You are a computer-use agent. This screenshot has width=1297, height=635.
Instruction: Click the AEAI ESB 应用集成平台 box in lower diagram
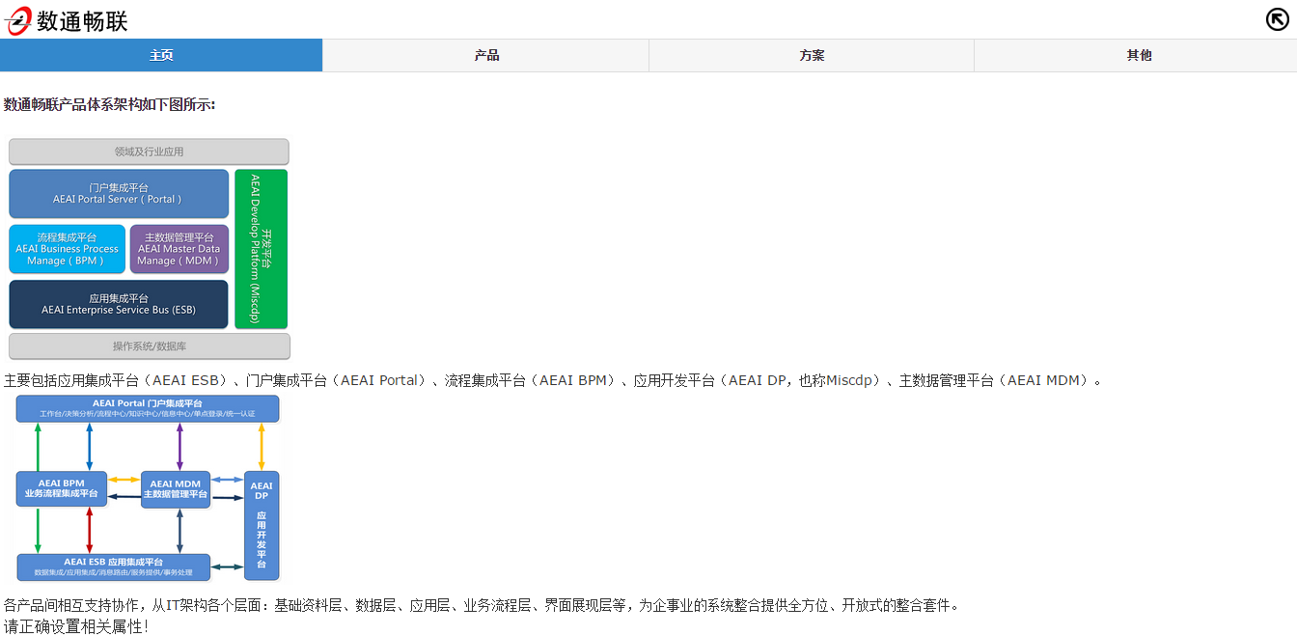click(x=114, y=566)
